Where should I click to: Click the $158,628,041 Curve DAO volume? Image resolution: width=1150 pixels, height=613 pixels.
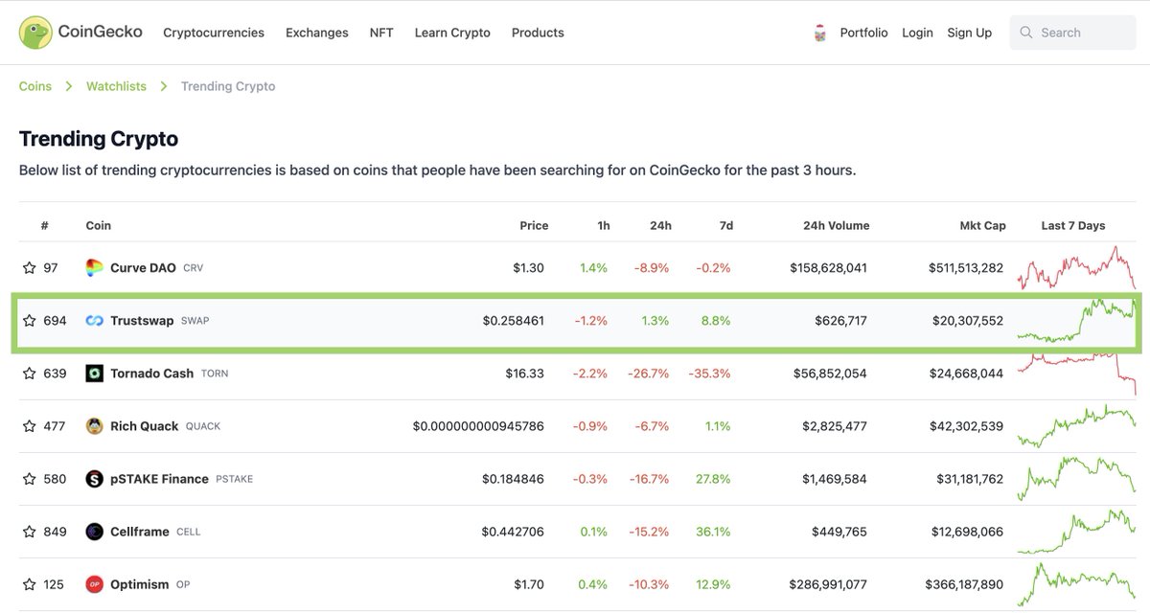click(x=828, y=268)
